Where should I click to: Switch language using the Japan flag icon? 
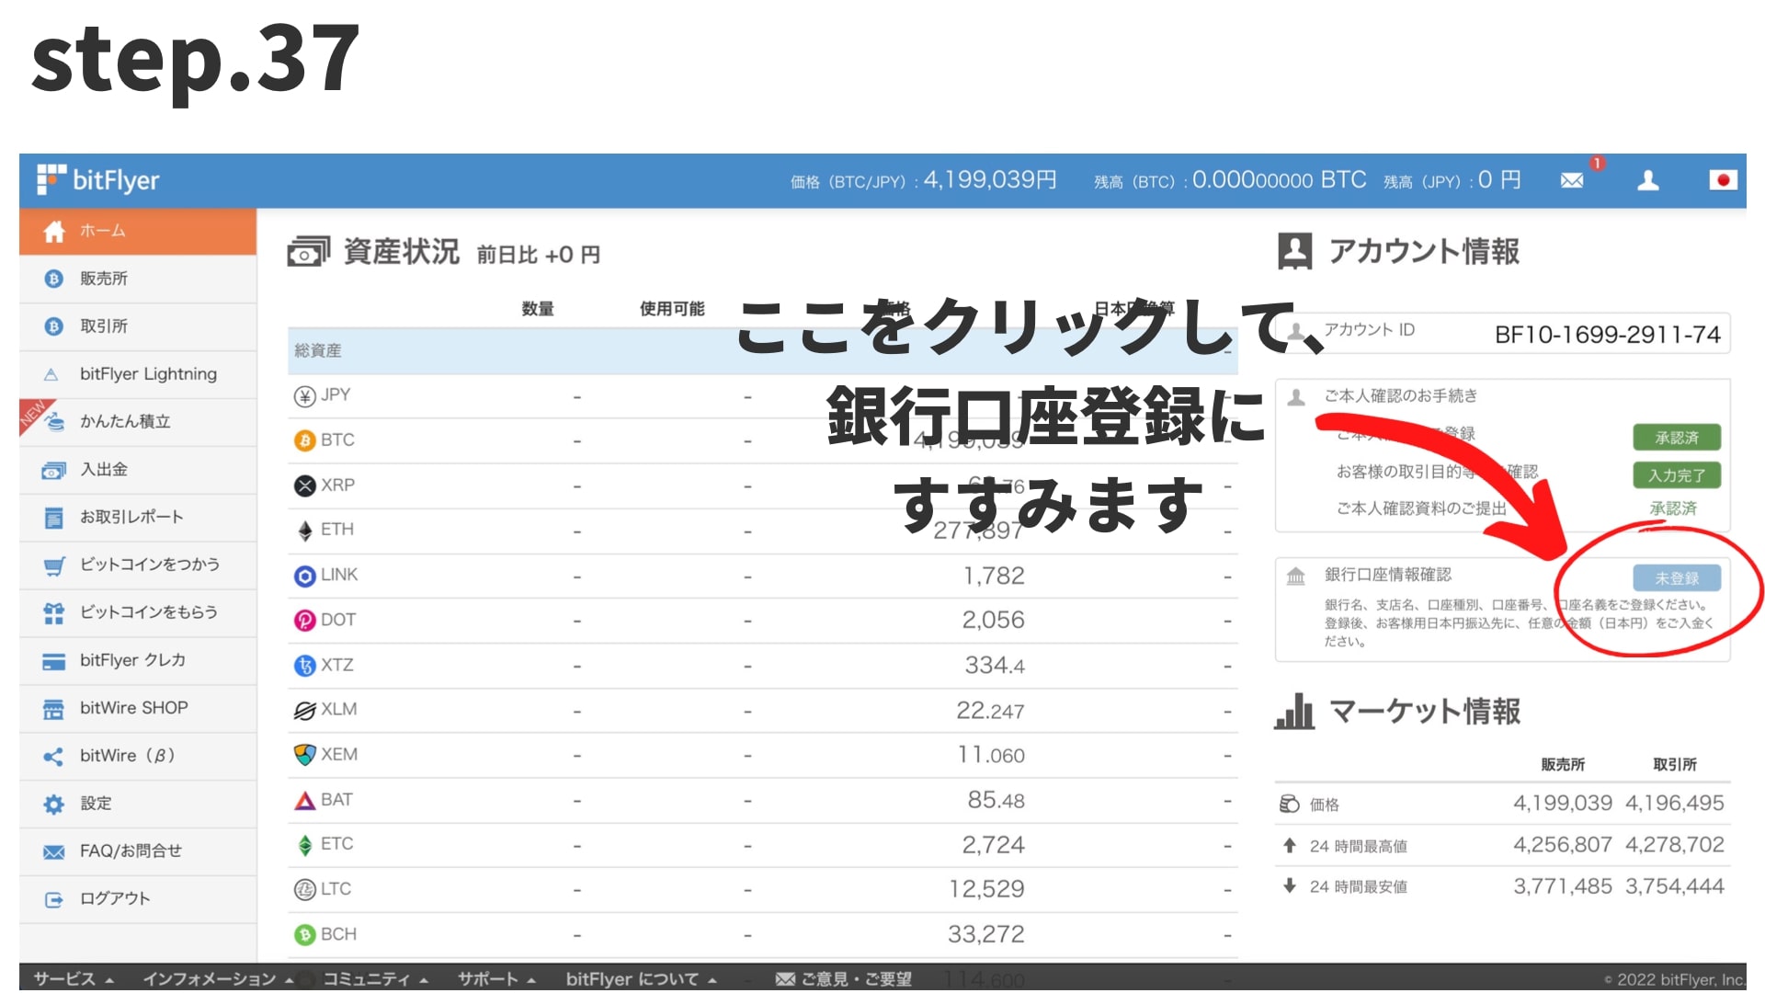(x=1723, y=180)
